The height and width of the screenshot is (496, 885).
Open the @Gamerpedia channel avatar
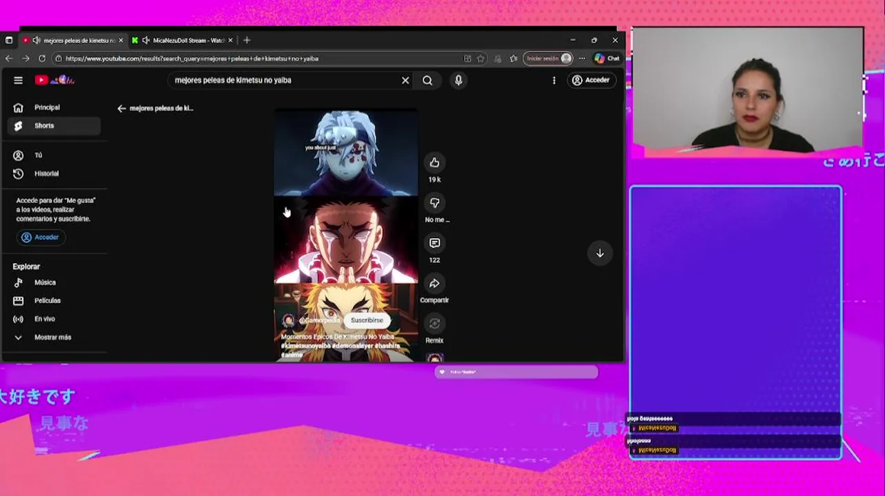(x=288, y=320)
